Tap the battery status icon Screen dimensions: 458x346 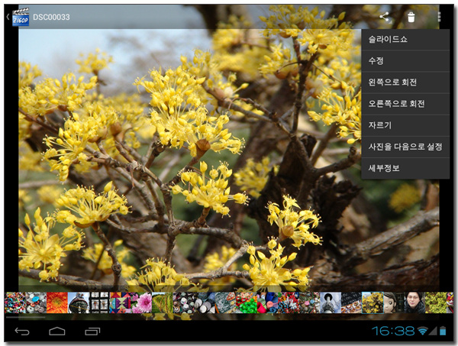[x=443, y=331]
